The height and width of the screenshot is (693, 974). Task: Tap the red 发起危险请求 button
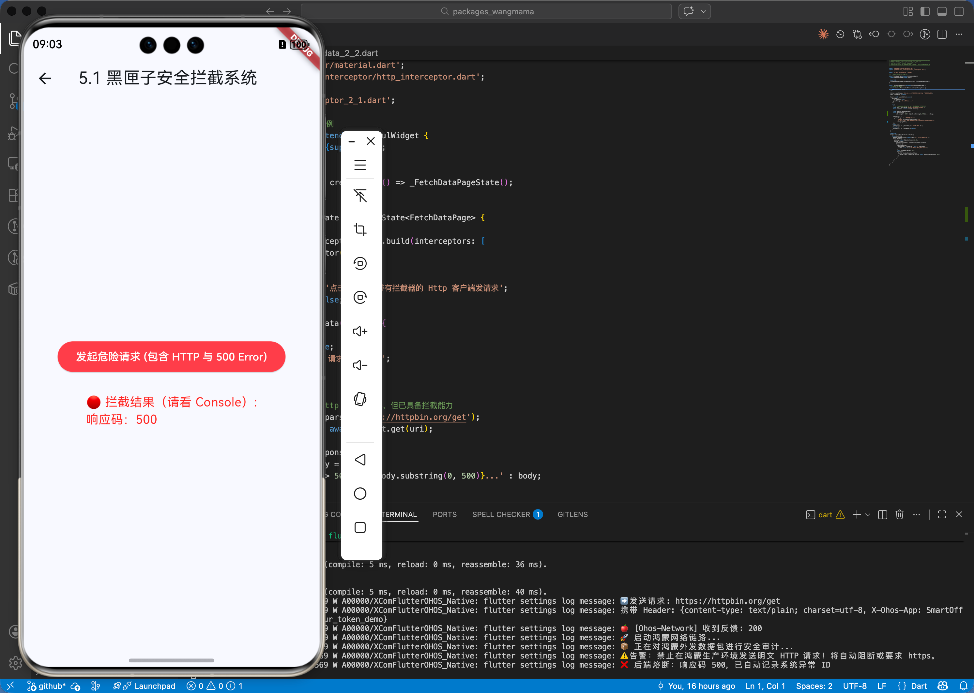coord(171,357)
